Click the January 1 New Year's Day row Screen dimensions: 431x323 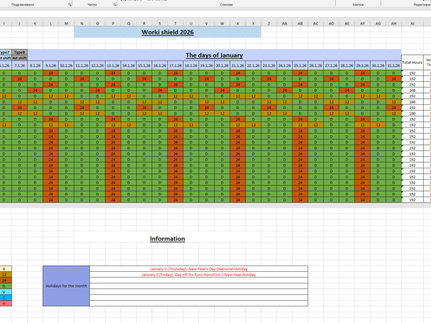[x=198, y=269]
